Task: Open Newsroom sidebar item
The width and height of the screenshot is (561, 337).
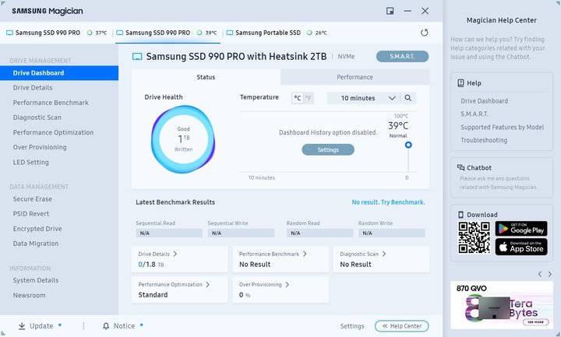Action: point(30,296)
